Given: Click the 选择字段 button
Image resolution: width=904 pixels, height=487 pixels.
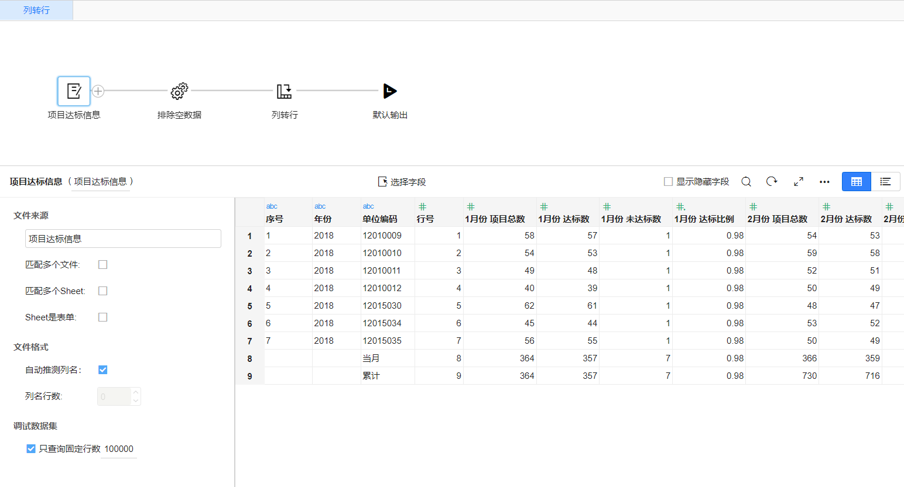Looking at the screenshot, I should coord(402,182).
